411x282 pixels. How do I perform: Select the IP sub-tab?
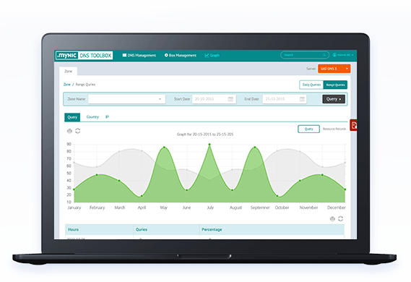pyautogui.click(x=107, y=117)
